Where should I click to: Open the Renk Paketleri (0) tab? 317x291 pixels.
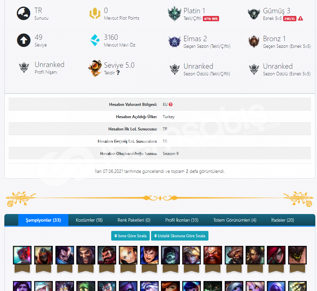click(x=134, y=220)
